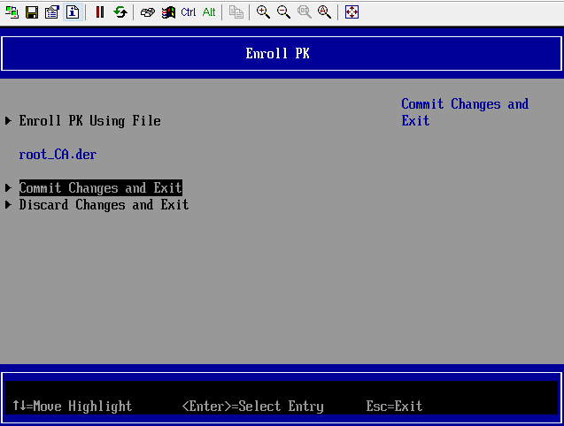The image size is (564, 426).
Task: Click the floppy disk save icon
Action: click(31, 12)
